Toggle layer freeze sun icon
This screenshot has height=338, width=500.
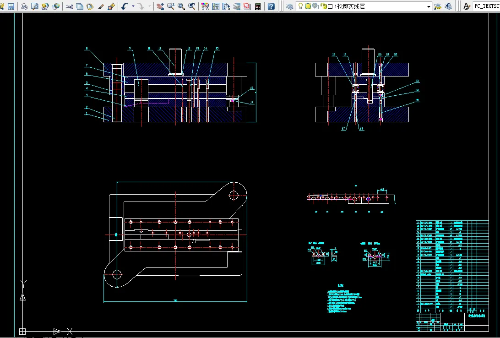tap(308, 6)
